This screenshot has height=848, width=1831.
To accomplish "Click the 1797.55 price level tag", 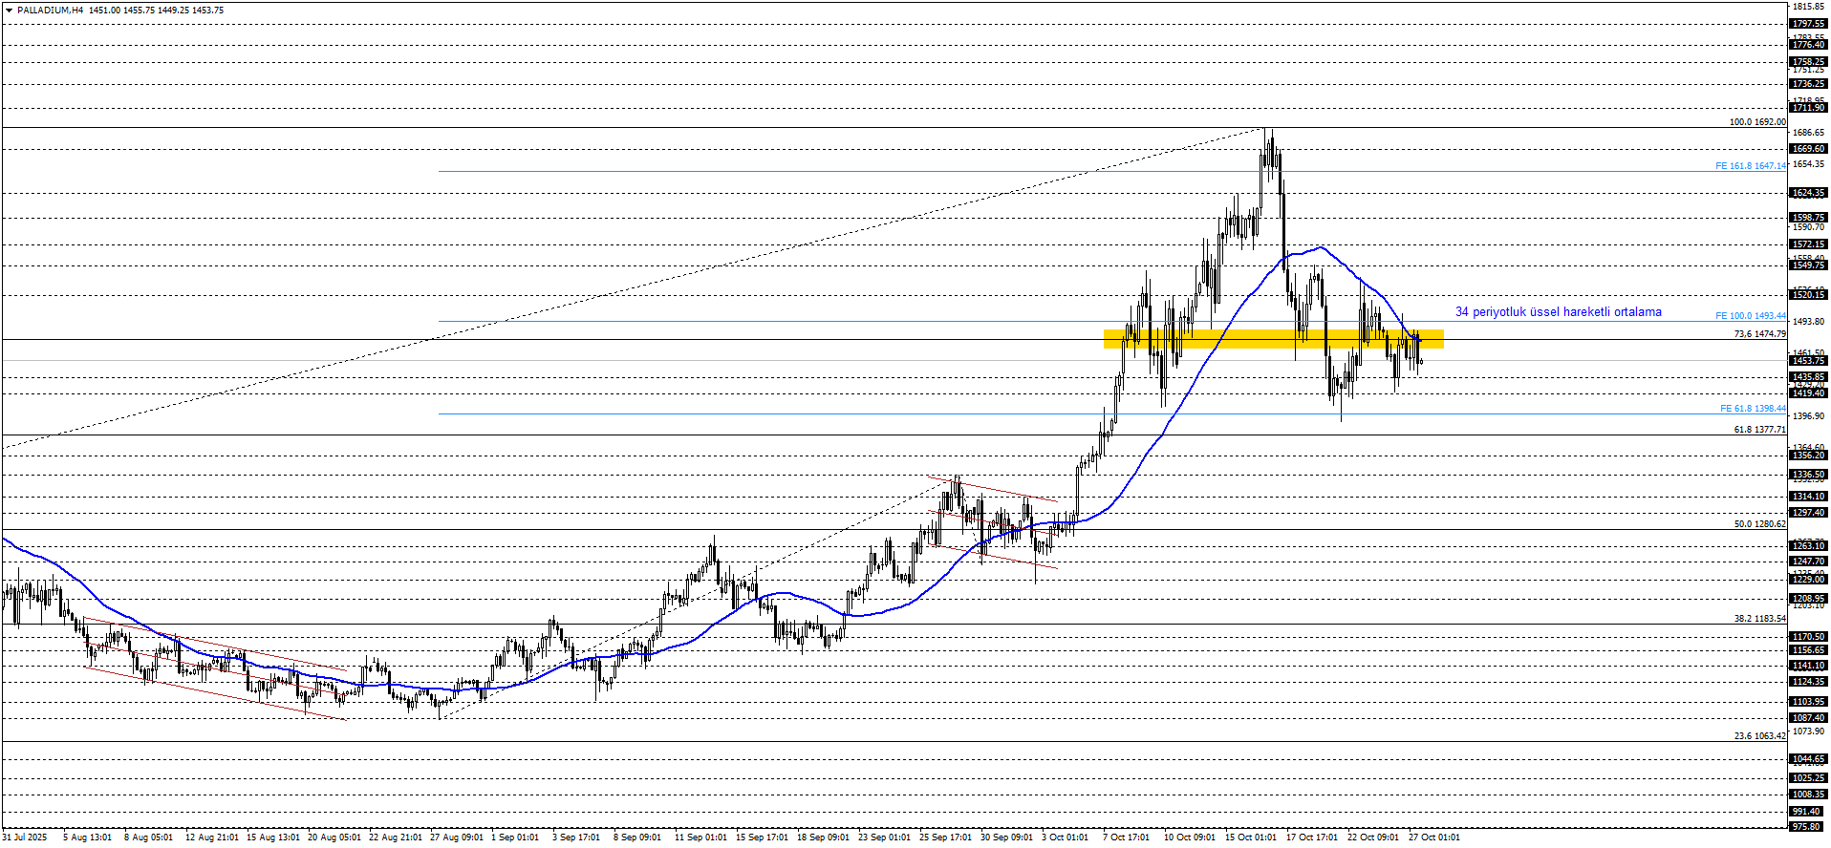I will click(1808, 24).
